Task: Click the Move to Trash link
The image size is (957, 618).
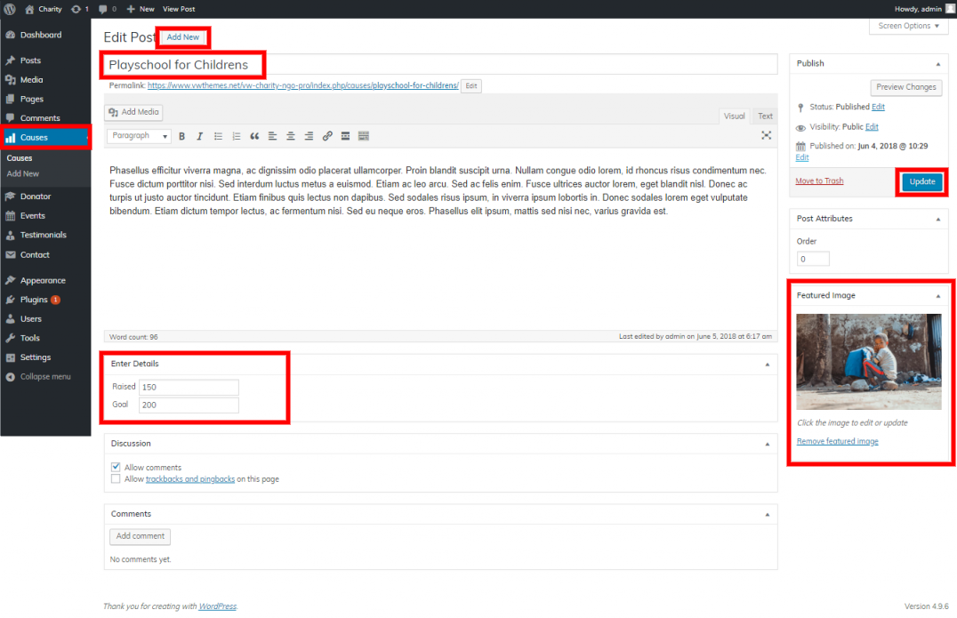Action: tap(819, 181)
